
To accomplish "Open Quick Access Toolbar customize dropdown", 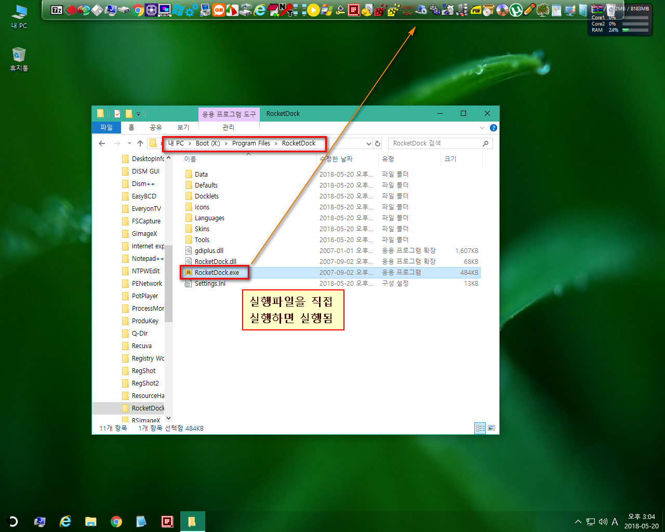I will point(139,114).
